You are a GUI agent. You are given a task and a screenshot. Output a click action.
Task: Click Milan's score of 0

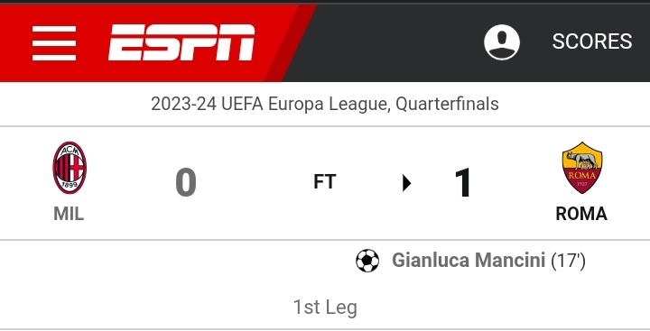pos(186,182)
